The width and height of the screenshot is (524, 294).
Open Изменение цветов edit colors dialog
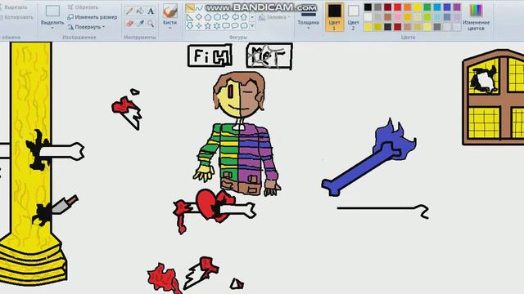(x=476, y=17)
